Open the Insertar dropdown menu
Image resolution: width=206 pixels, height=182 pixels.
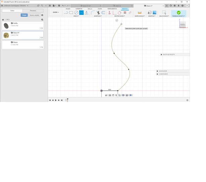(x=152, y=16)
